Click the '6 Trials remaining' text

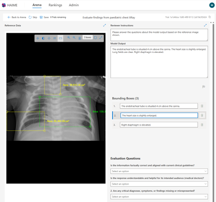click(x=58, y=17)
